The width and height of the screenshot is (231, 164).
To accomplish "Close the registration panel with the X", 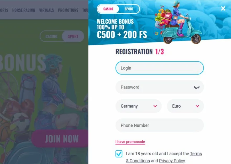I will tap(223, 8).
